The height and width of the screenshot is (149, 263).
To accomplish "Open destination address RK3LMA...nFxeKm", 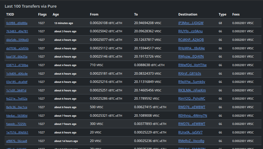I will [x=192, y=90].
